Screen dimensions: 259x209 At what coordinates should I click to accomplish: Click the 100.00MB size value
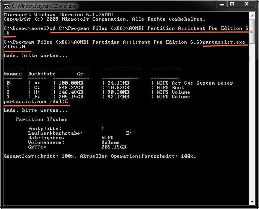tap(71, 83)
